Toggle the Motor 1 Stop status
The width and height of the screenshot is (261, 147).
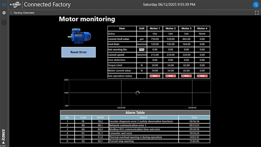[155, 76]
